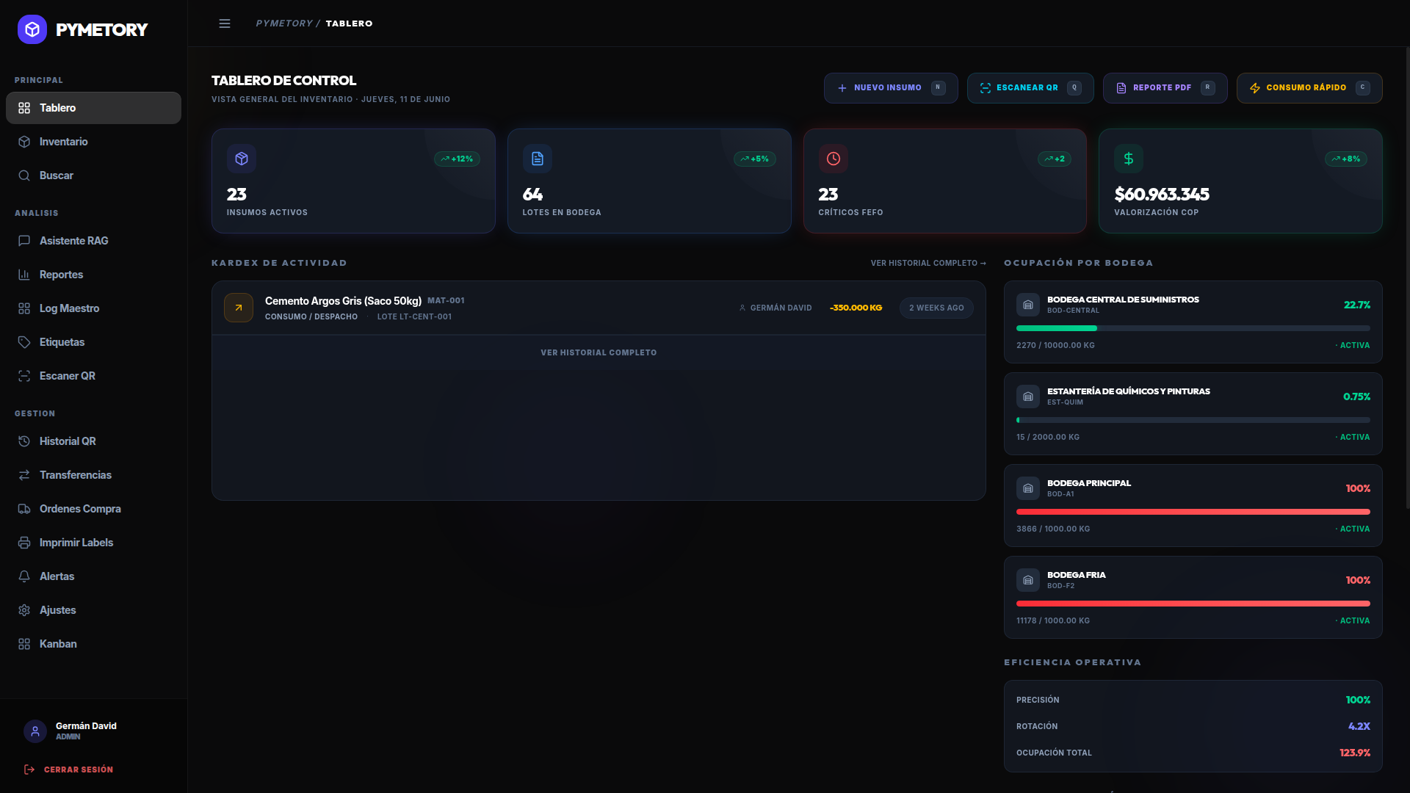Click the Etiquetas tag icon
The width and height of the screenshot is (1410, 793).
[x=24, y=342]
